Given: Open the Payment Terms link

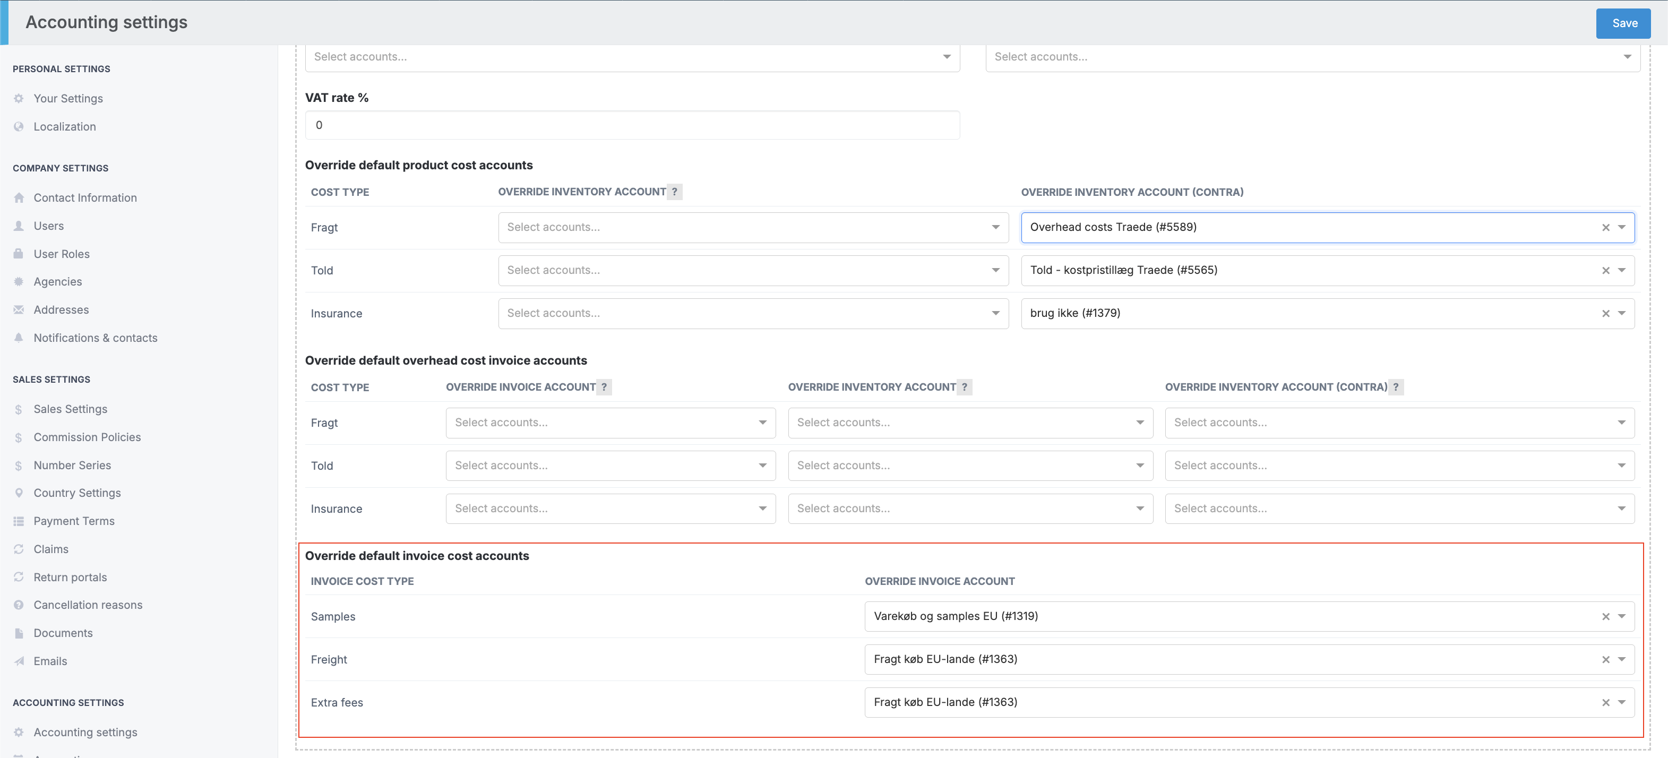Looking at the screenshot, I should 74,521.
